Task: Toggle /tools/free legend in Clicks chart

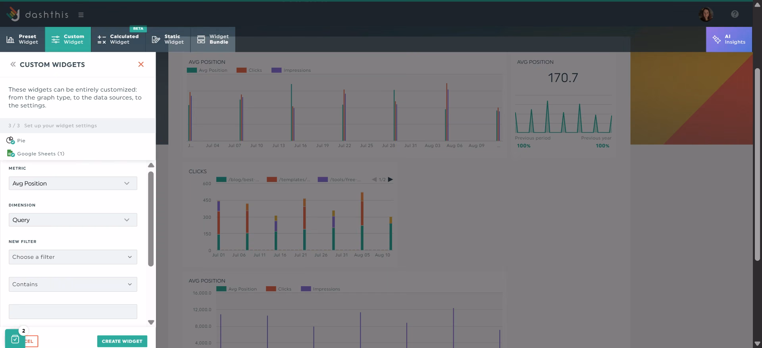Action: [339, 180]
